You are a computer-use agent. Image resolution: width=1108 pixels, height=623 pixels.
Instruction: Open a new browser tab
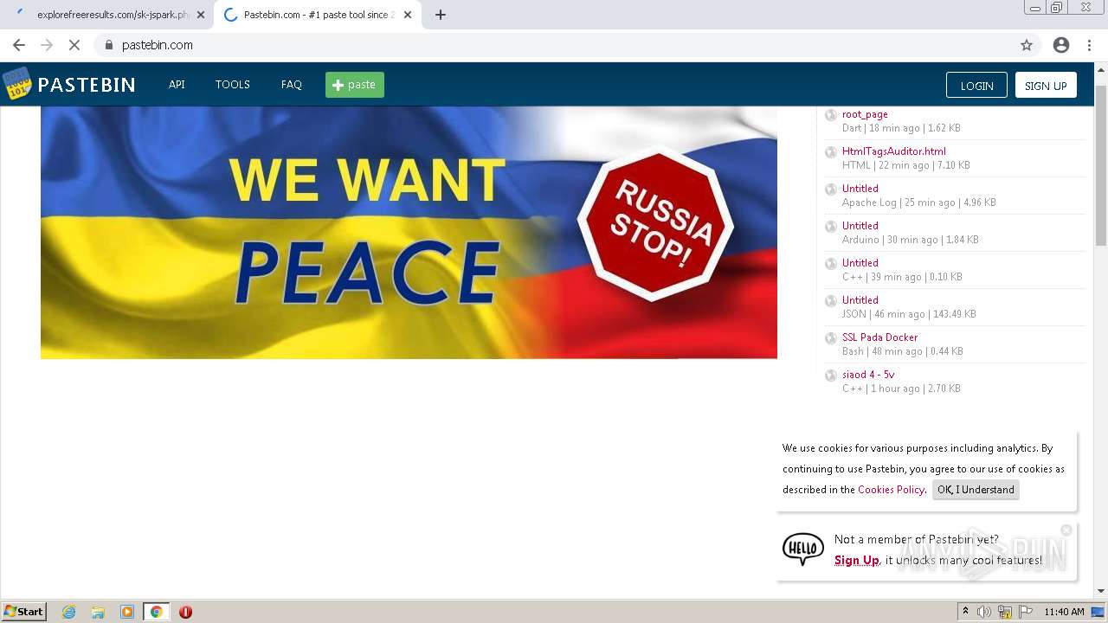point(441,15)
